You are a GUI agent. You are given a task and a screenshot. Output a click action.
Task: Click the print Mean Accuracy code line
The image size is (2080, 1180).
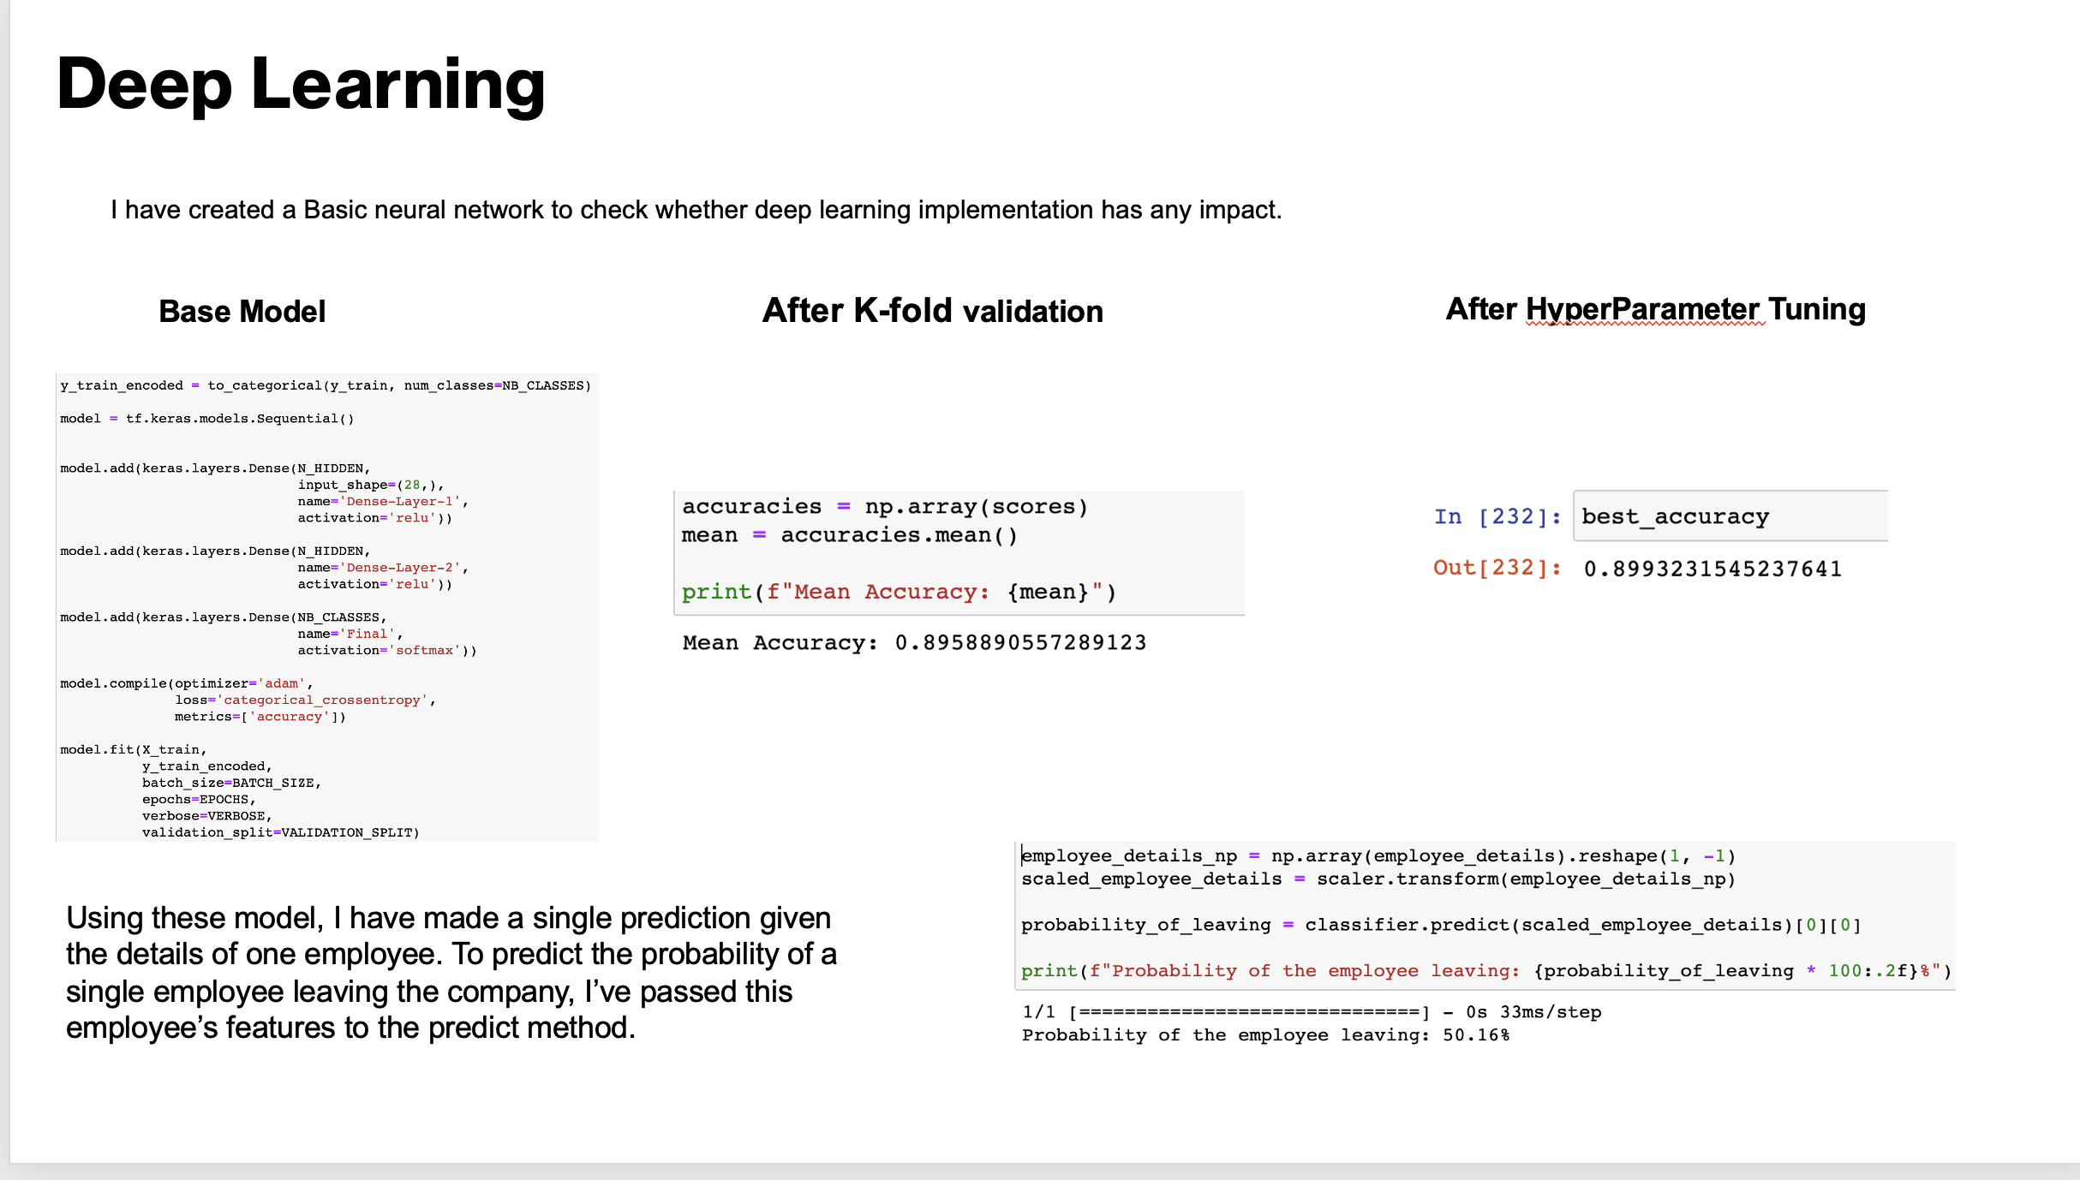(x=900, y=592)
